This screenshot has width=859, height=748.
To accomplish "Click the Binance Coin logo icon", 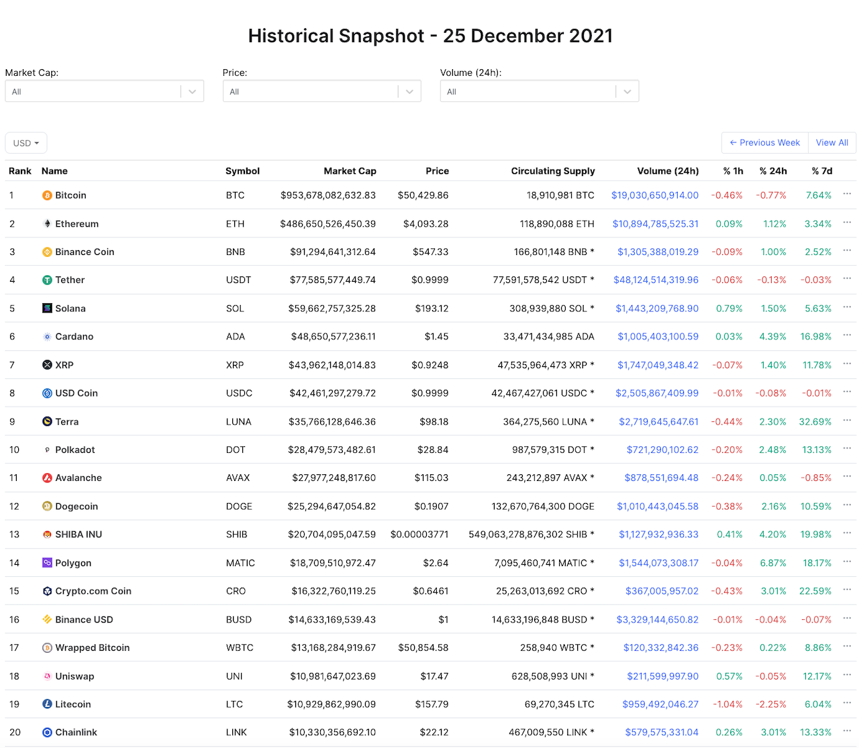I will coord(47,252).
